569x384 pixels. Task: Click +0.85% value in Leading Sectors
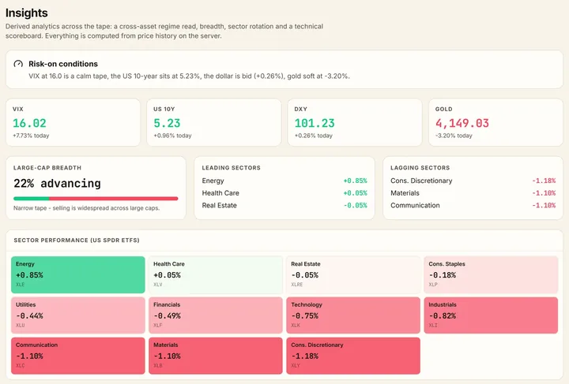(356, 181)
